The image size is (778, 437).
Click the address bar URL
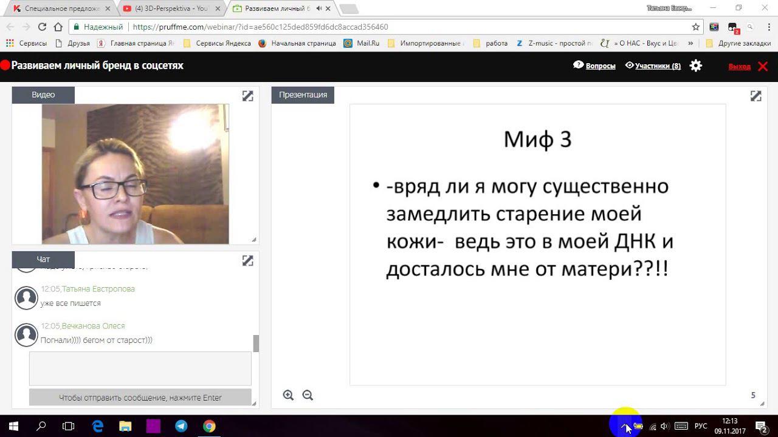pos(260,27)
